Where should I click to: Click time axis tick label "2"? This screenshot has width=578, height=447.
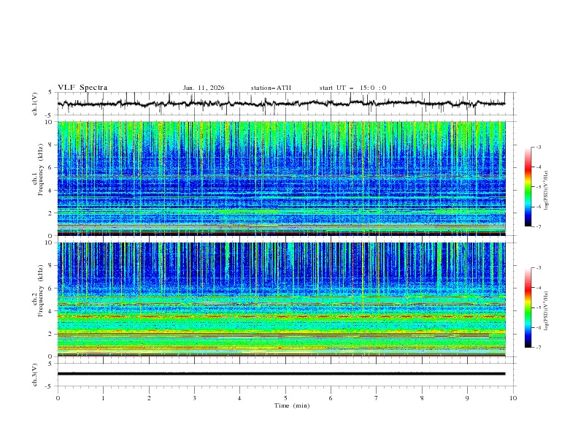pos(149,398)
